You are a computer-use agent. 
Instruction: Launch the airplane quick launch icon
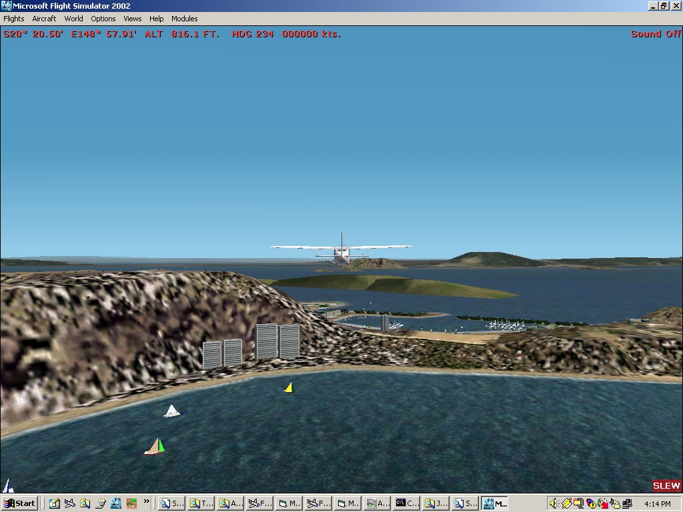pos(69,504)
